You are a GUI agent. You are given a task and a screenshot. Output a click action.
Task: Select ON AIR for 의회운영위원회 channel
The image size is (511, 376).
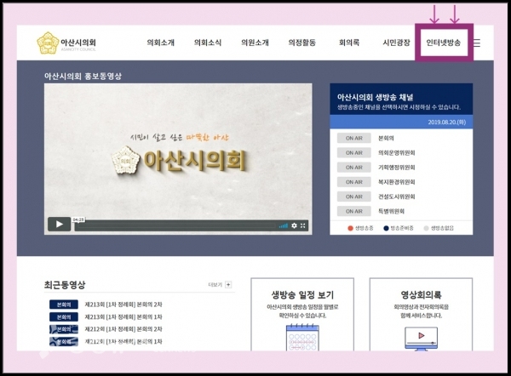tap(353, 153)
